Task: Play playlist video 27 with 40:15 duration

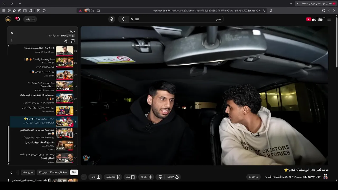Action: 44,98
